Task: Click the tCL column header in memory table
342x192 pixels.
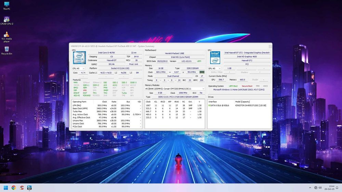Action: point(156,102)
